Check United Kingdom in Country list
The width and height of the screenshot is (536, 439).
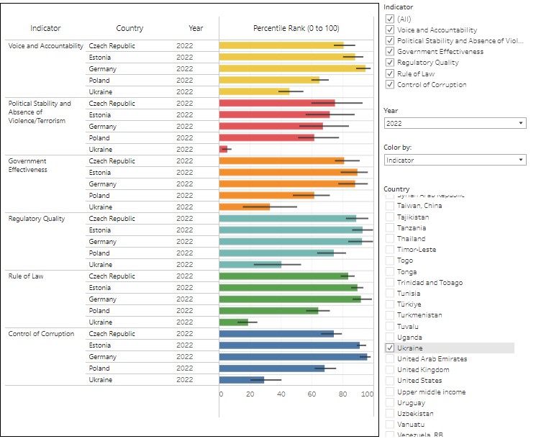pyautogui.click(x=390, y=370)
